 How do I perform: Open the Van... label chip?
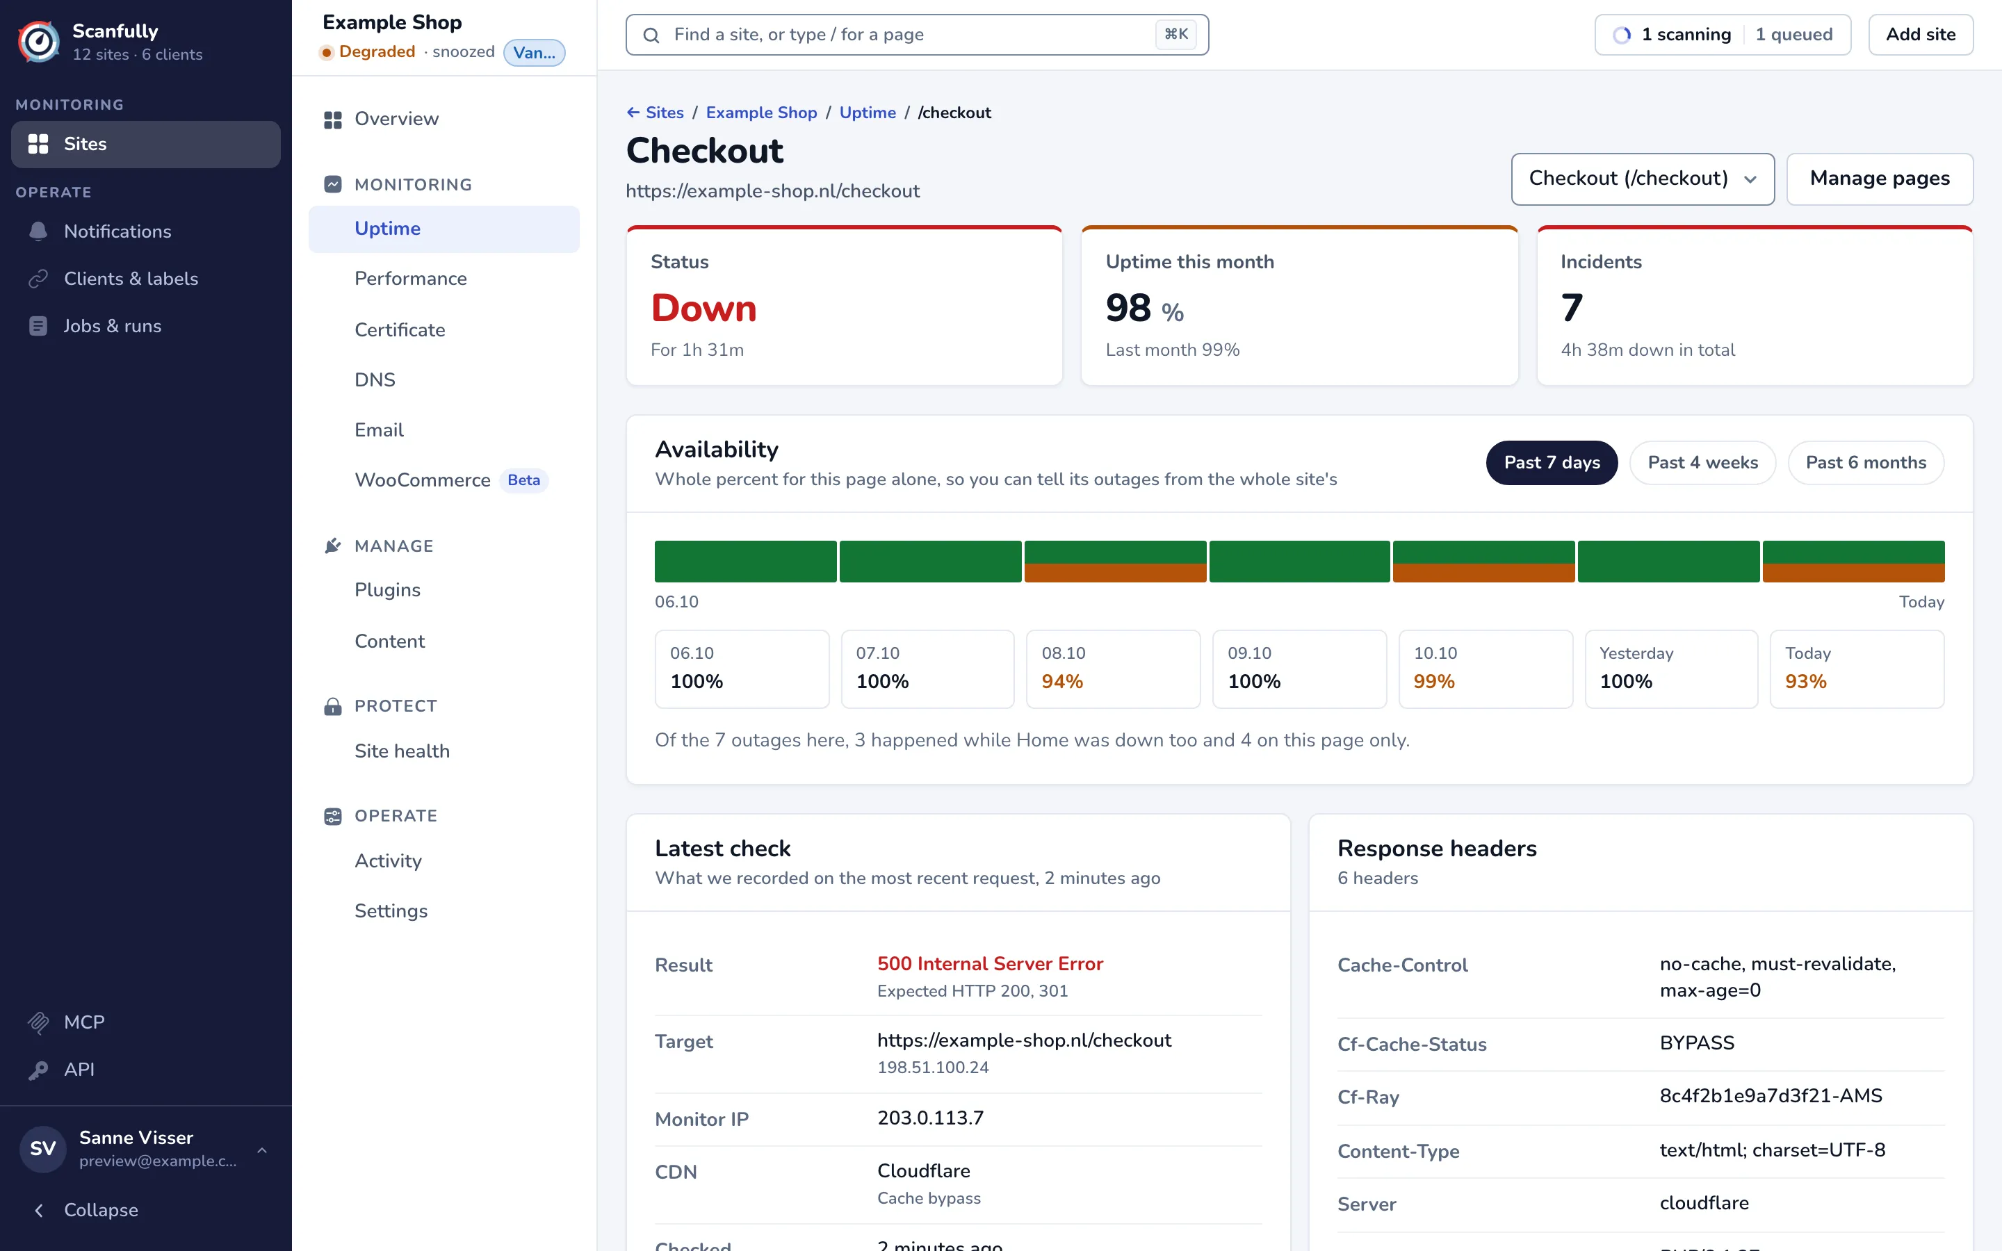(x=535, y=53)
